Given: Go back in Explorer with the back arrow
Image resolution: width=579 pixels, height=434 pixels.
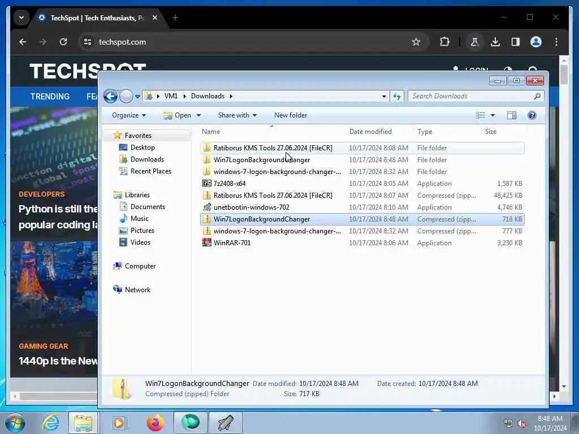Looking at the screenshot, I should coord(110,96).
